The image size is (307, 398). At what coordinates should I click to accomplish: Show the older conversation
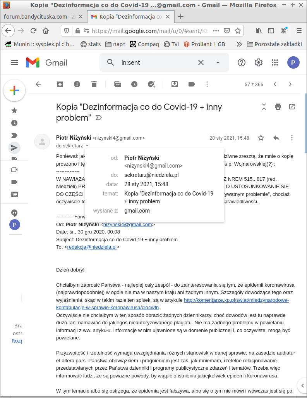click(290, 84)
